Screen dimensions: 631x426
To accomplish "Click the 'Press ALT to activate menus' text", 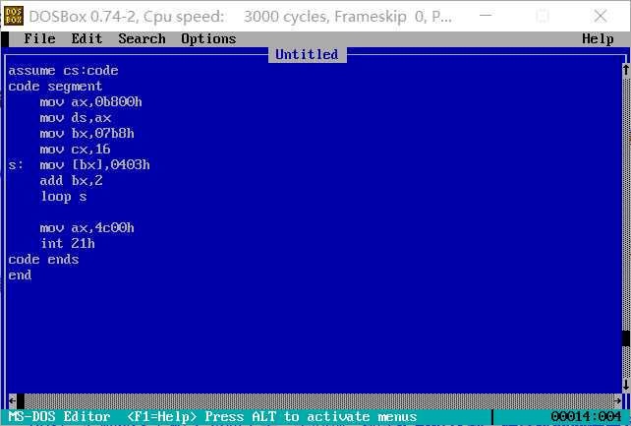I will (311, 416).
